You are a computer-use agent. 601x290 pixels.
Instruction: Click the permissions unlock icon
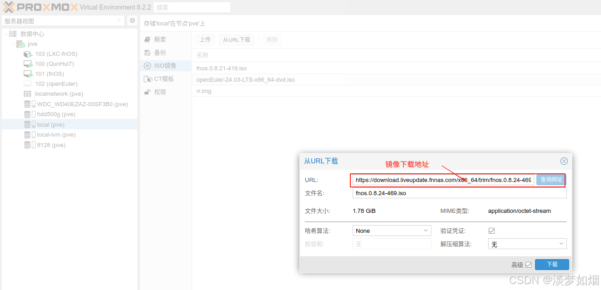coord(147,92)
